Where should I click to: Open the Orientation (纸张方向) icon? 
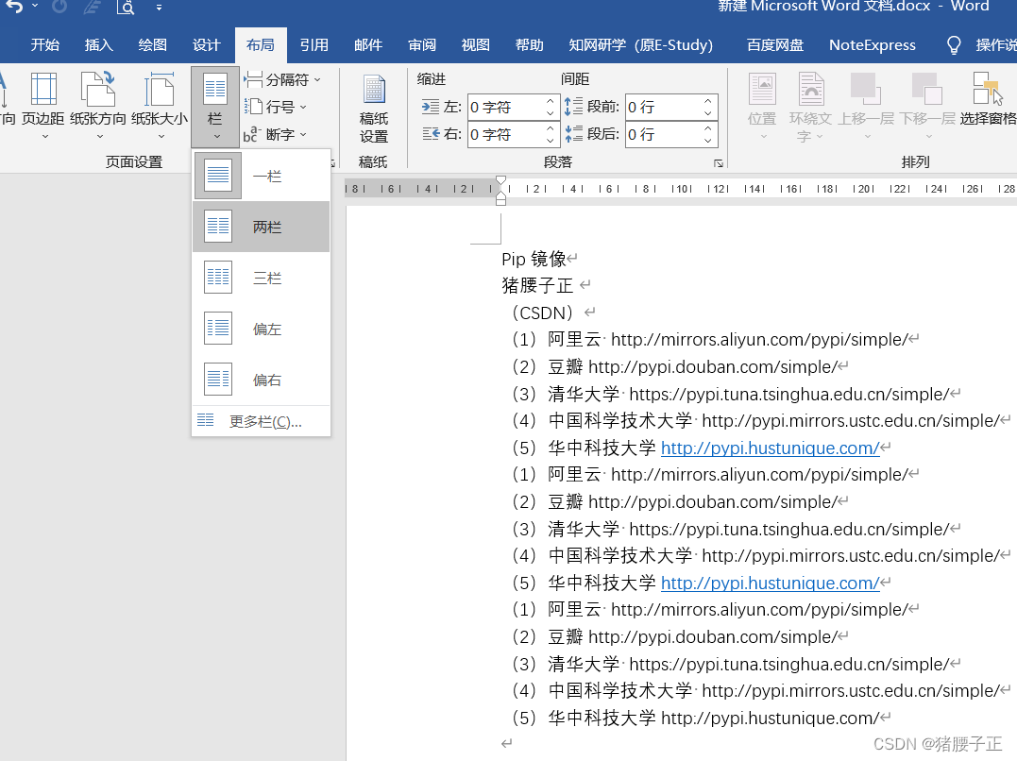point(97,90)
